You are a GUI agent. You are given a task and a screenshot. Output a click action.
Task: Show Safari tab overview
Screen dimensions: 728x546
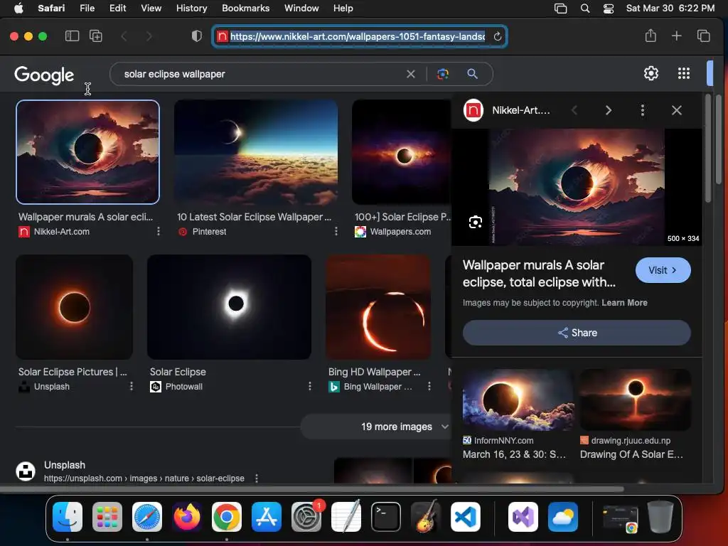[x=703, y=36]
